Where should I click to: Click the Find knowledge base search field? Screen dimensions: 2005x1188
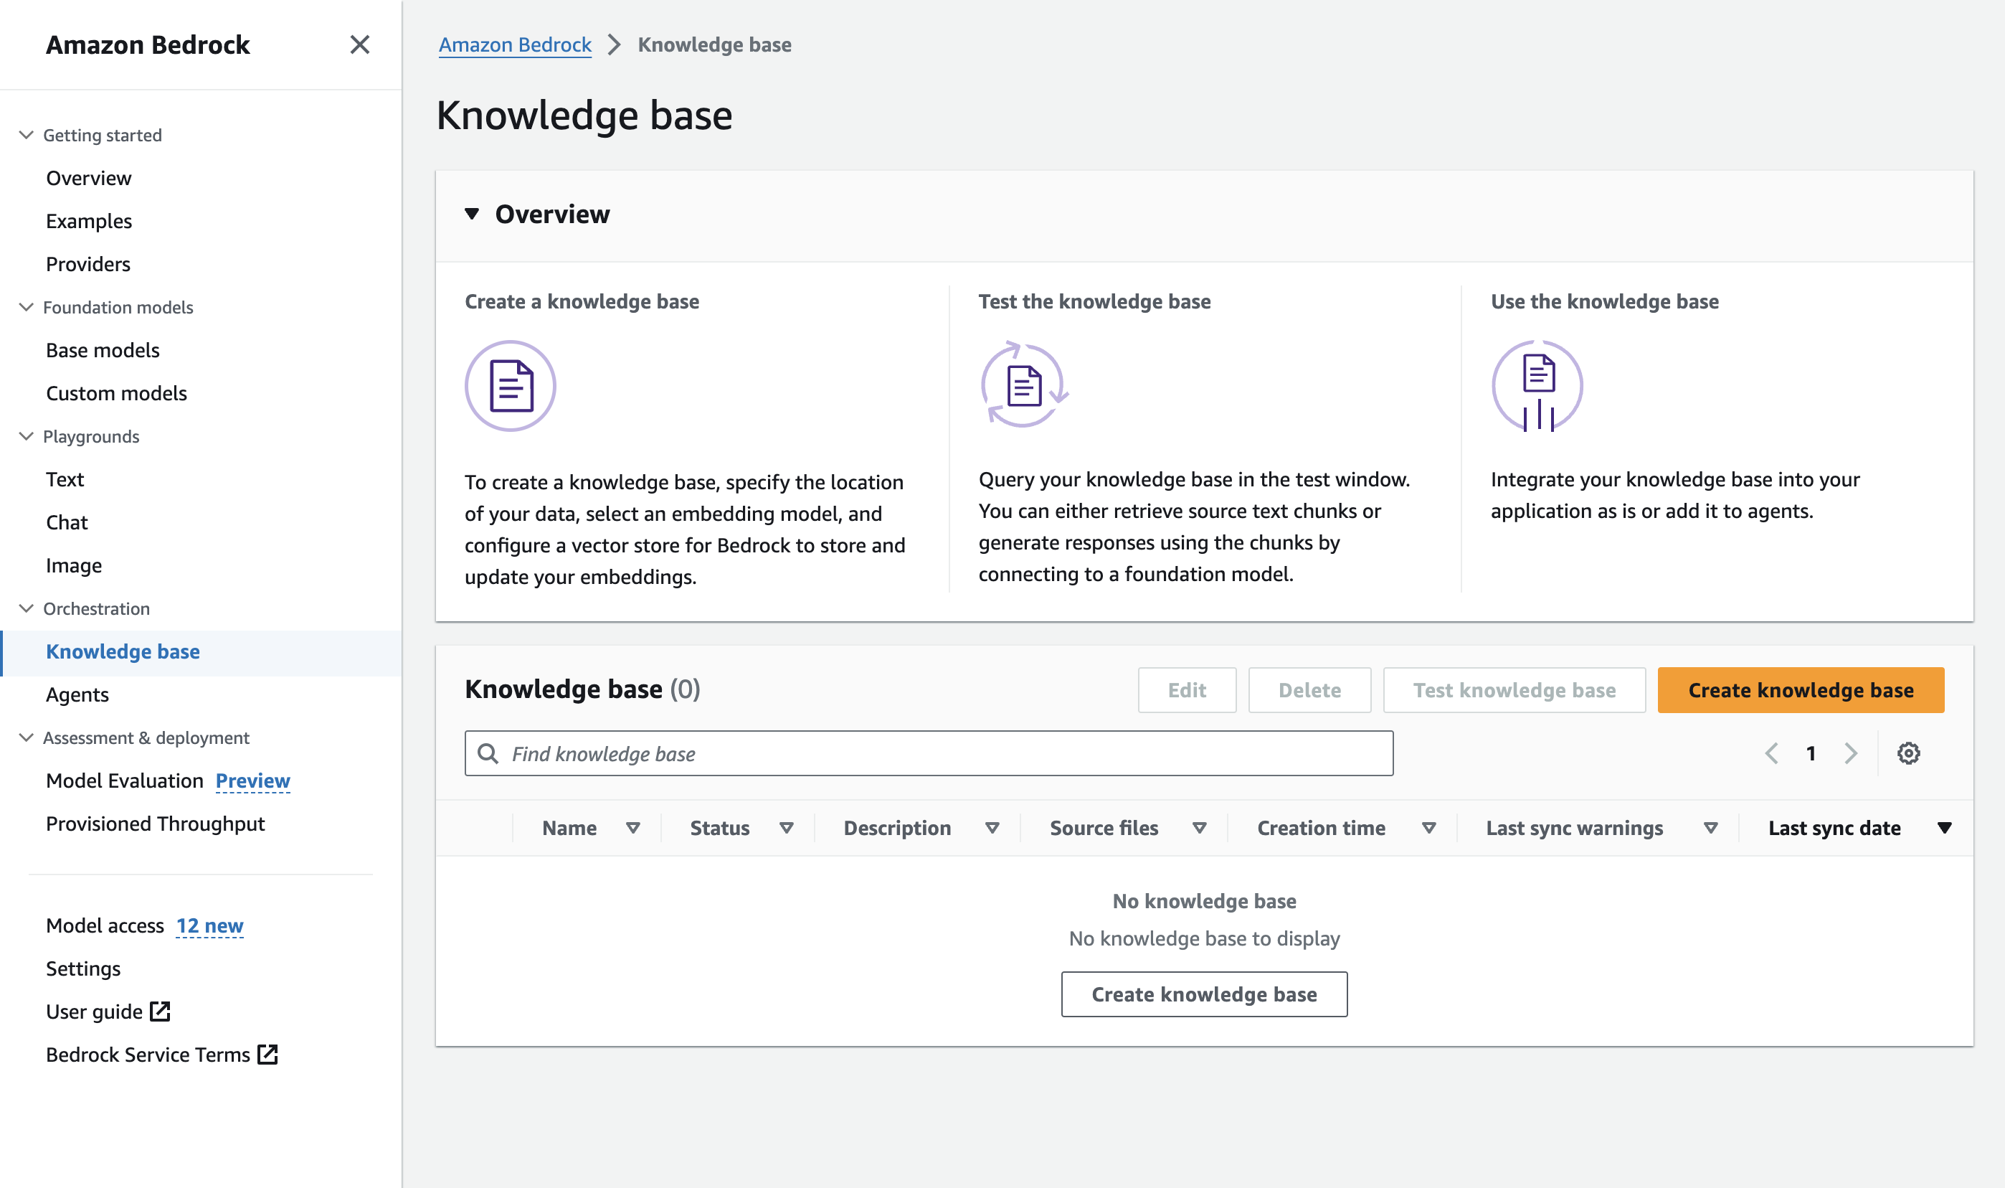[928, 753]
